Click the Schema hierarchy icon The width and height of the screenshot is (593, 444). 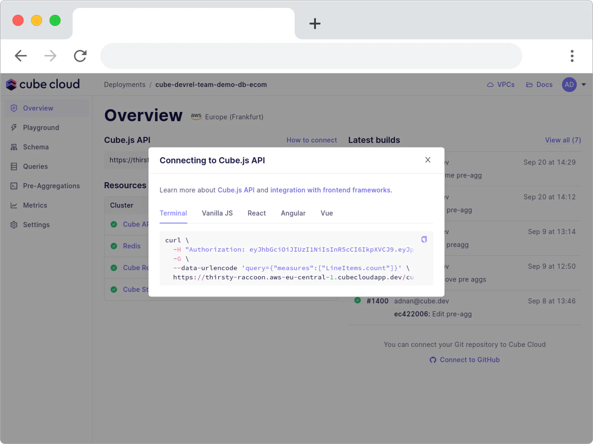click(x=14, y=147)
